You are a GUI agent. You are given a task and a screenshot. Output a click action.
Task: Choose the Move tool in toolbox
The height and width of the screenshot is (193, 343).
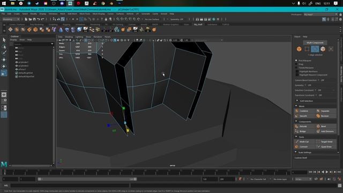pyautogui.click(x=4, y=60)
